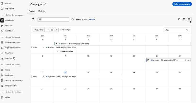This screenshot has width=196, height=103.
Task: Expand the 1 supplémentaires entries
Action: (x=65, y=51)
